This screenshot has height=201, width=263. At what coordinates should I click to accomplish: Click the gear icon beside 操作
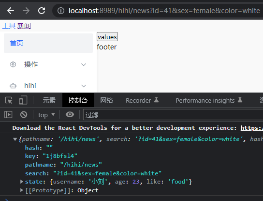[13, 64]
